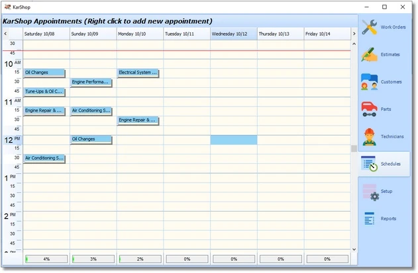The height and width of the screenshot is (273, 418).
Task: Click the vertical scrollbar thumb
Action: (354, 149)
